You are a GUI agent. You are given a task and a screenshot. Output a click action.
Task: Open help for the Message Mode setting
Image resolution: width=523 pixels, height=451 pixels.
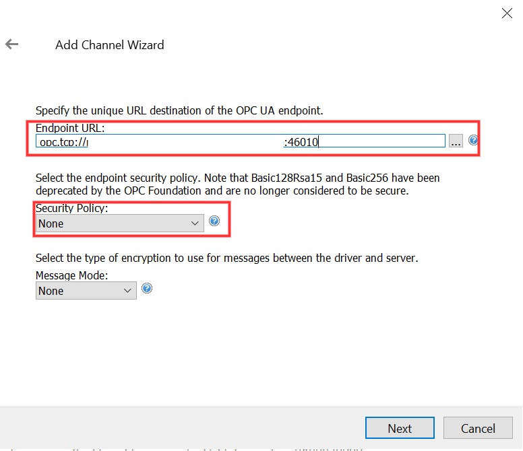pos(147,288)
